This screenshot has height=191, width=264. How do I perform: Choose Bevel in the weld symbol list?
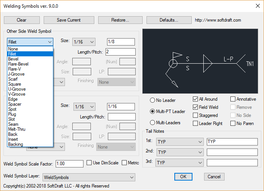tap(30, 59)
